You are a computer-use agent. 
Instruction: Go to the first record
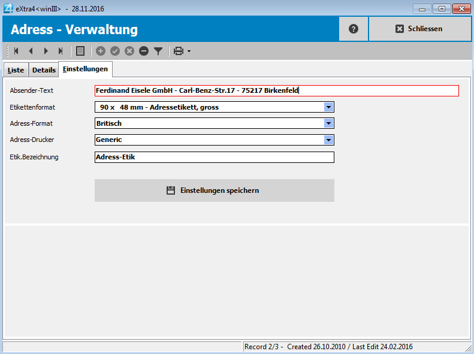(16, 52)
